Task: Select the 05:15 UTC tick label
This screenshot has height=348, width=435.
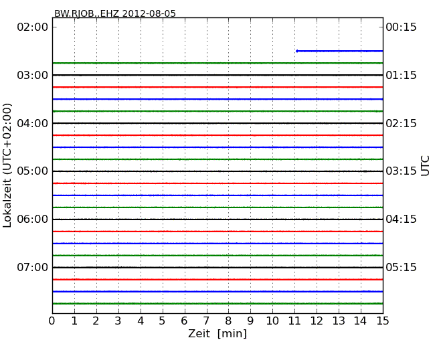Action: 401,267
